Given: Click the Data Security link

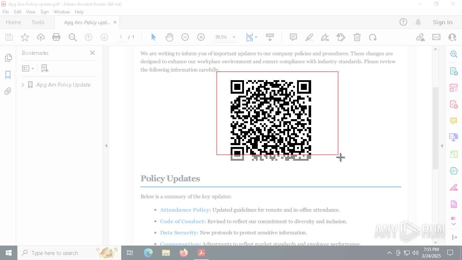Looking at the screenshot, I should coord(179,233).
